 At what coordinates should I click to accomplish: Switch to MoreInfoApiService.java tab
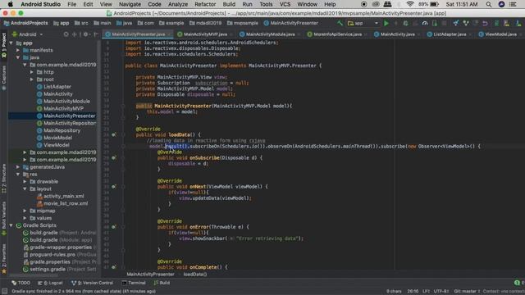pos(337,34)
